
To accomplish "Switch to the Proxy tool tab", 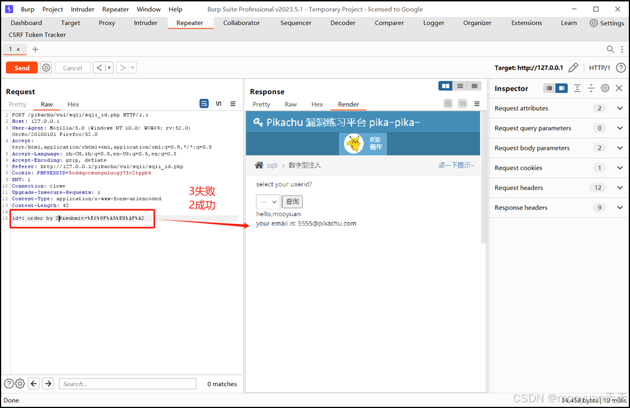I will (x=107, y=23).
